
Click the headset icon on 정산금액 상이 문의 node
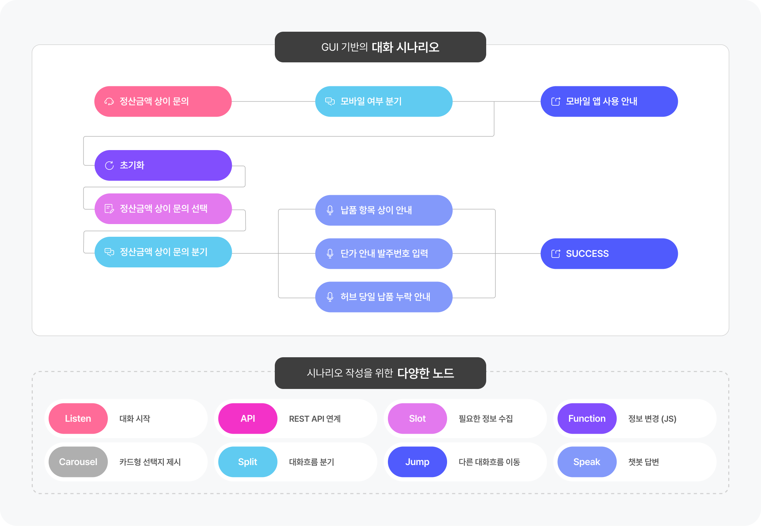109,102
